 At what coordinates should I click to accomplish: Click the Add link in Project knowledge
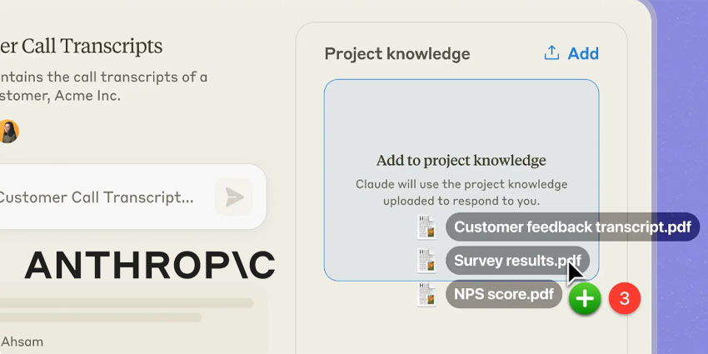point(583,53)
